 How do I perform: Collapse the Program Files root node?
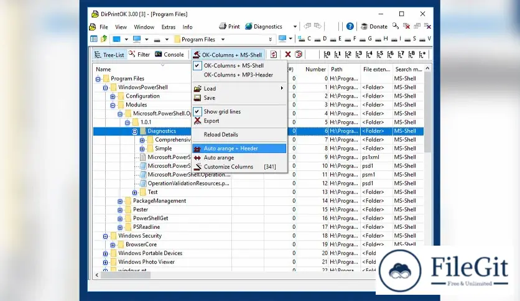point(98,79)
